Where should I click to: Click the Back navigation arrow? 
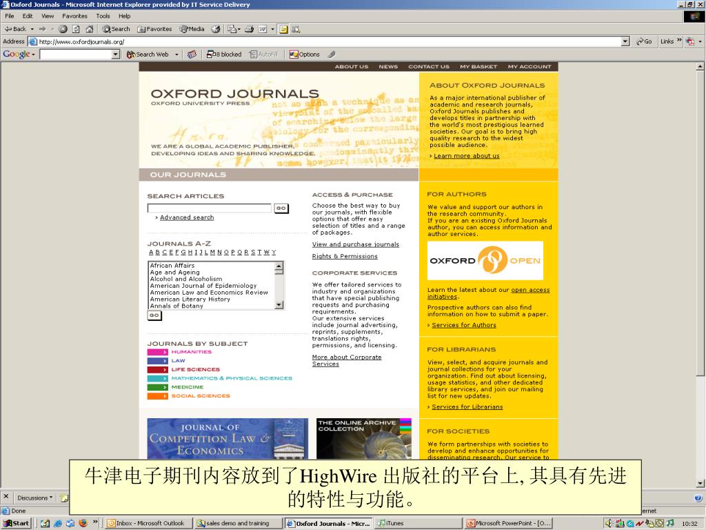(15, 29)
